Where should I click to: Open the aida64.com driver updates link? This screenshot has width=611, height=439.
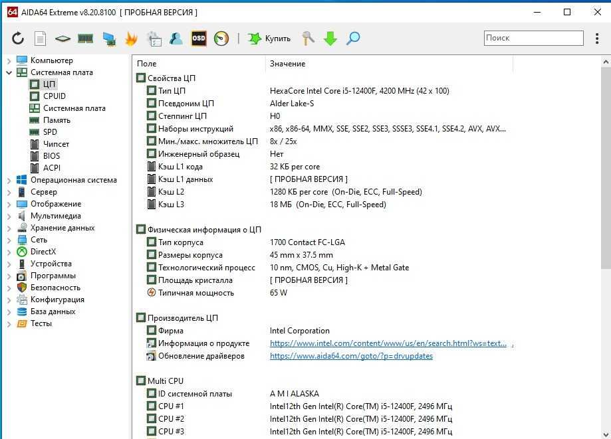tap(351, 356)
